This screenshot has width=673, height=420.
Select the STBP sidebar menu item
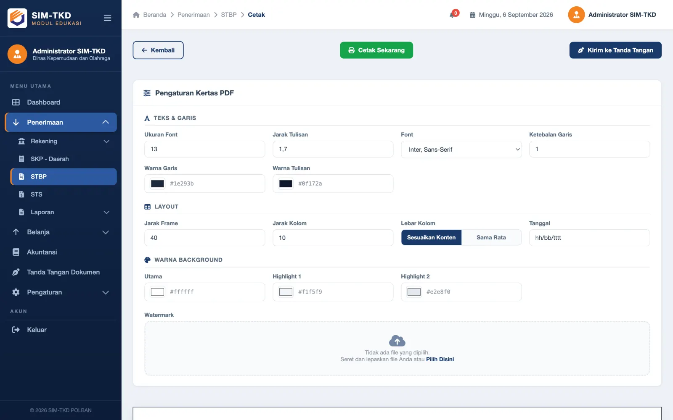64,176
